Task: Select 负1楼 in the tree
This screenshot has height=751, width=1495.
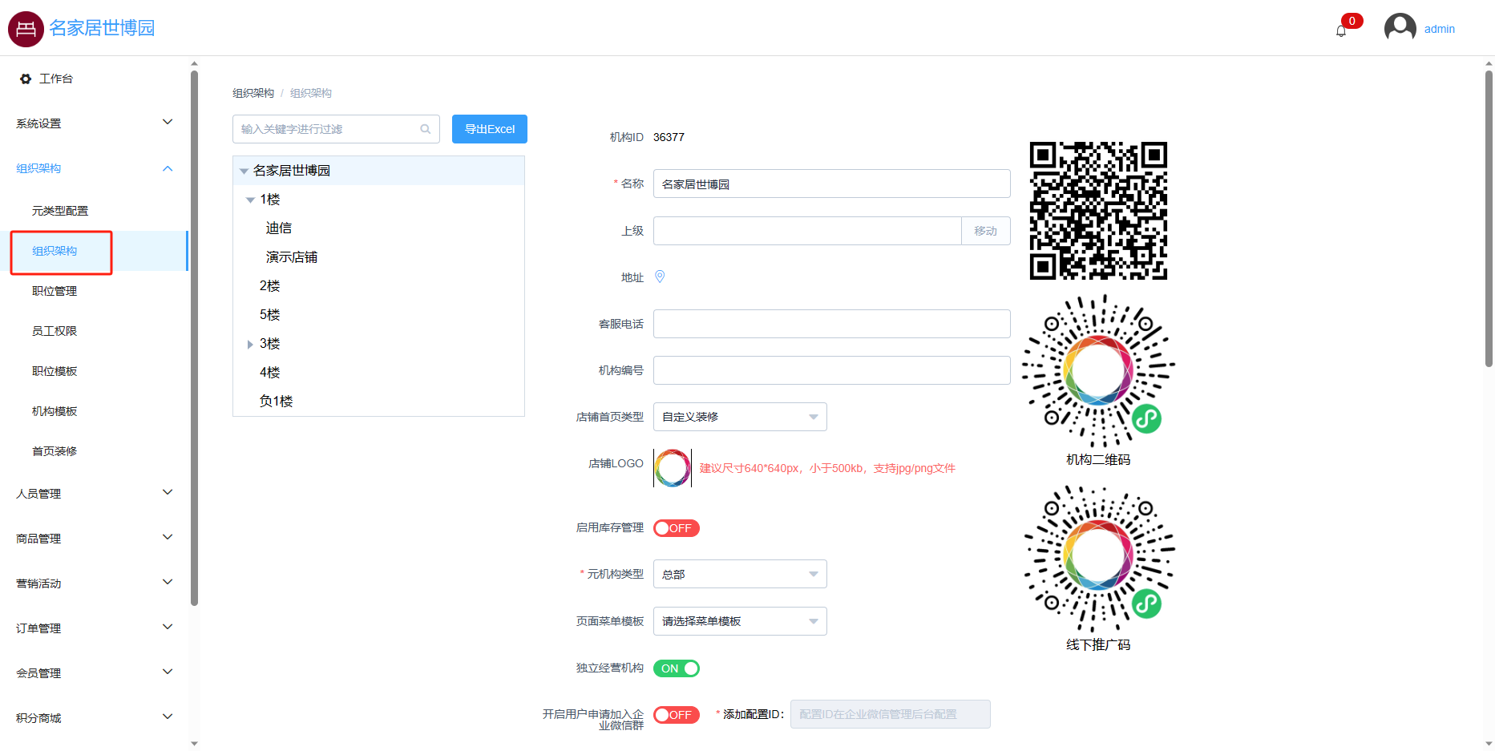Action: pyautogui.click(x=277, y=402)
